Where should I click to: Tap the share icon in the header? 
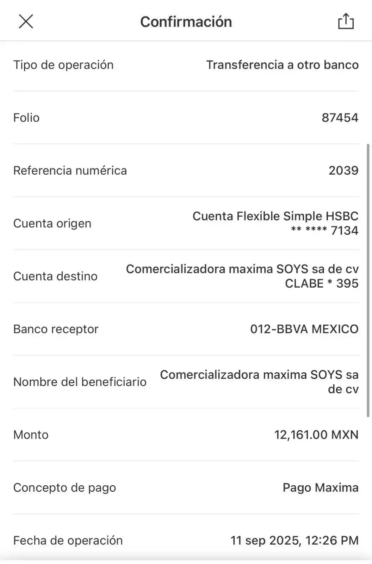346,22
